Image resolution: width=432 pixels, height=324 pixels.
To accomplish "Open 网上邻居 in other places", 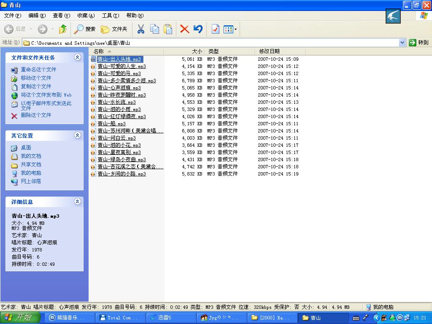I will point(31,181).
